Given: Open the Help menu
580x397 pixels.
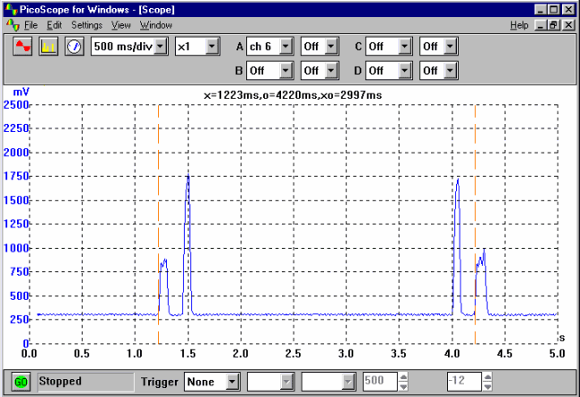Looking at the screenshot, I should coord(519,26).
